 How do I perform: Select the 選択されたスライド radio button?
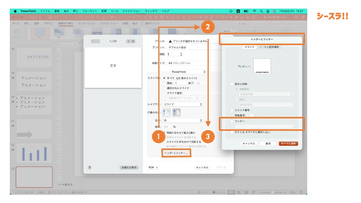click(164, 88)
